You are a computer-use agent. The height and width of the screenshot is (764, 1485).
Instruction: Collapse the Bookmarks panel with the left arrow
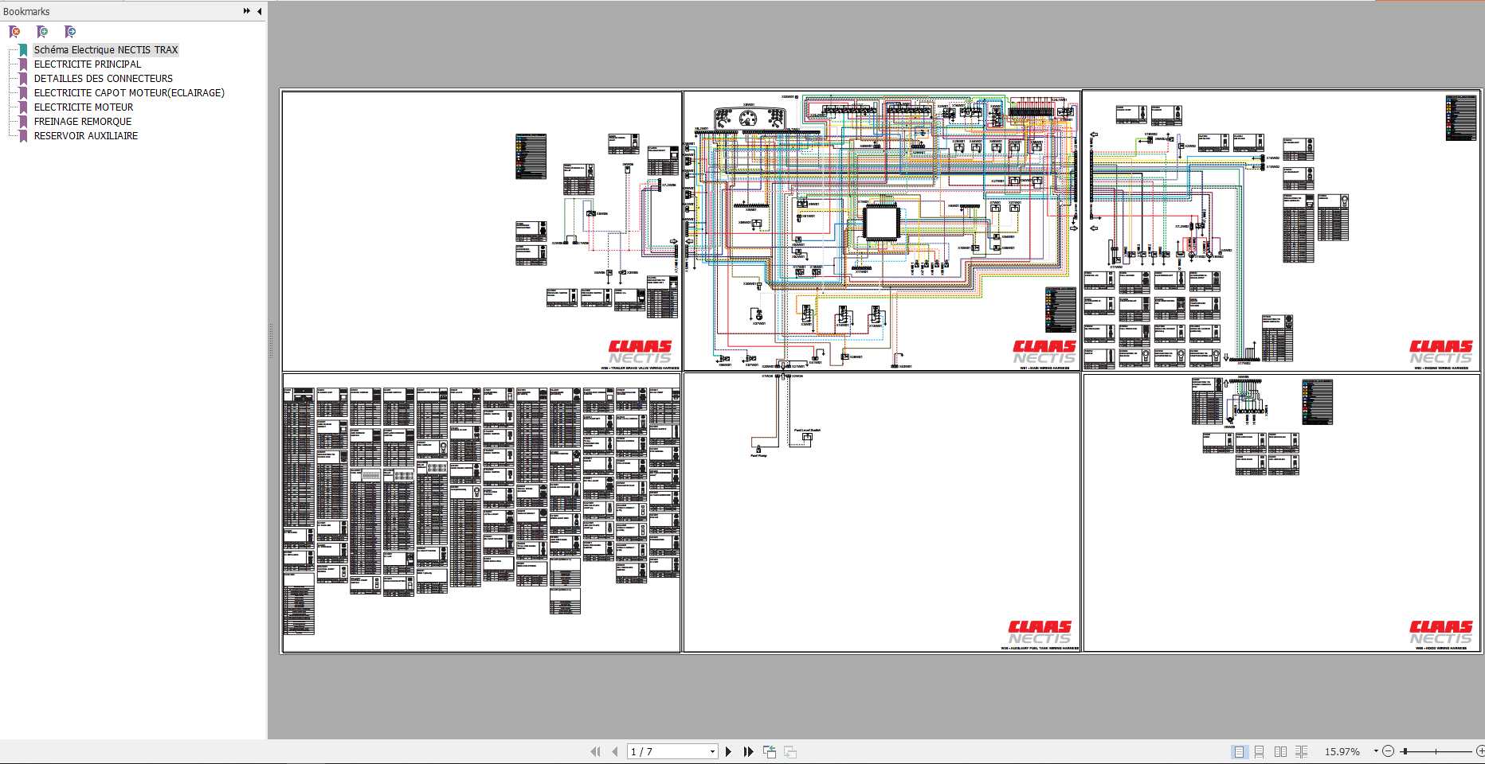[x=259, y=11]
